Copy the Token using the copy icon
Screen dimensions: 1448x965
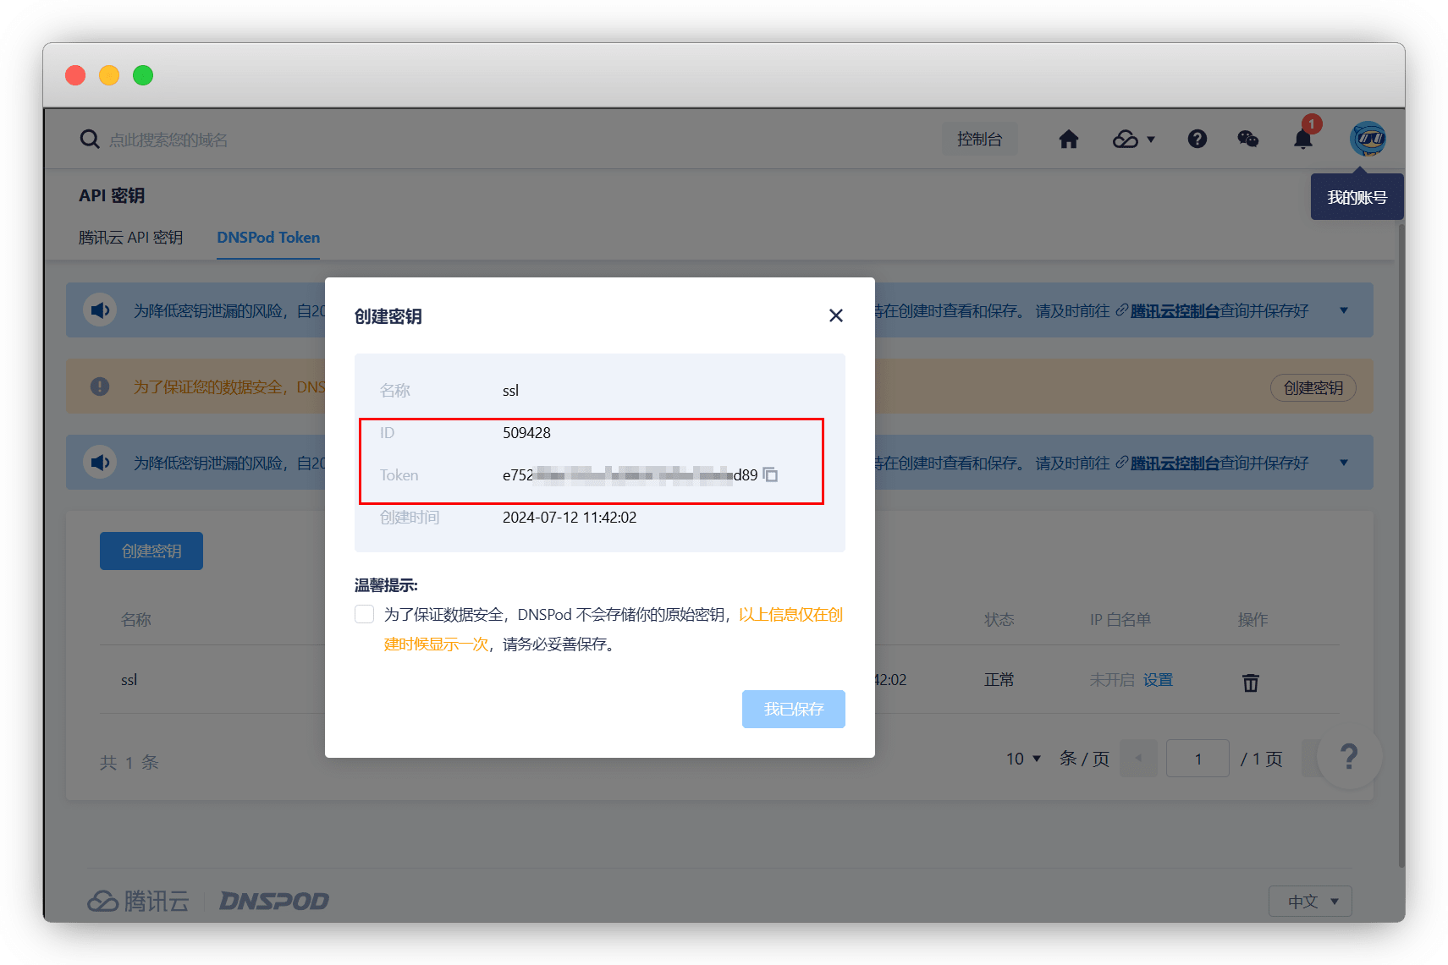770,475
